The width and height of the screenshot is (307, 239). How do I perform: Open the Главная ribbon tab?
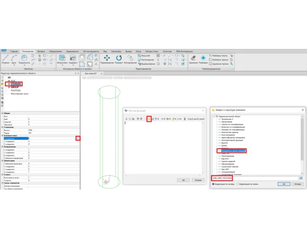(14, 51)
